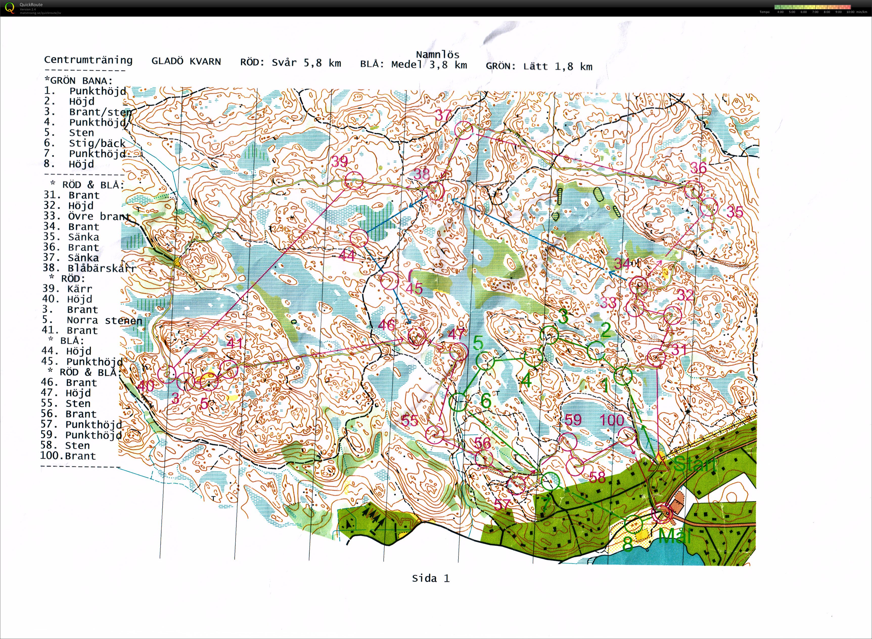Click control circle 37 at the map top
This screenshot has height=639, width=872.
[x=464, y=130]
